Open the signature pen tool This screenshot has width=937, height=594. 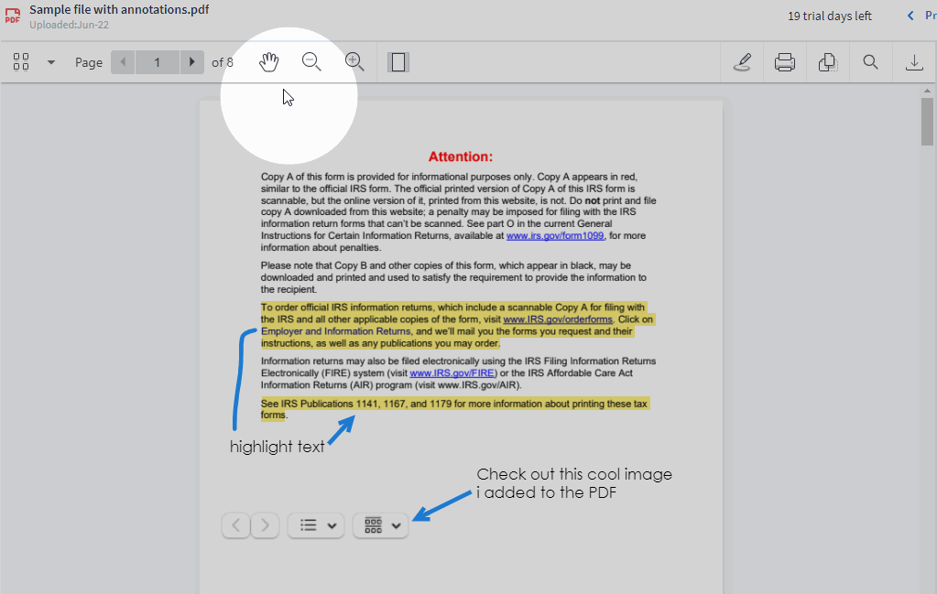(743, 62)
